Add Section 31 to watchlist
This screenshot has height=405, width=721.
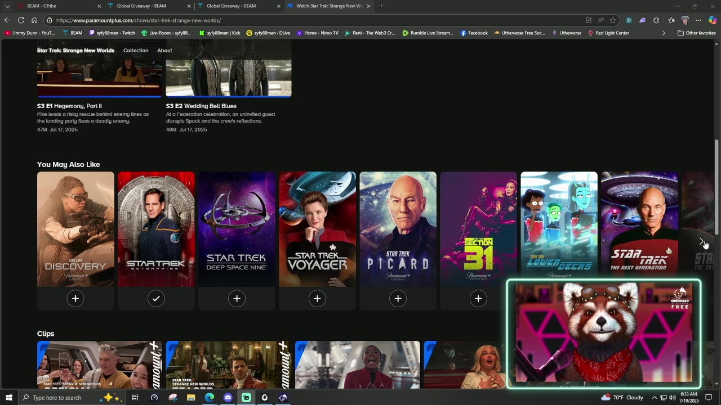coord(478,299)
